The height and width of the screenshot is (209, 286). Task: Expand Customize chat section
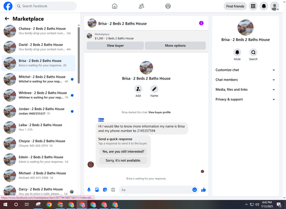pyautogui.click(x=245, y=70)
